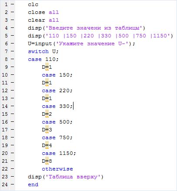Click line number 24 in gutter
This screenshot has width=177, height=191.
pos(5,184)
